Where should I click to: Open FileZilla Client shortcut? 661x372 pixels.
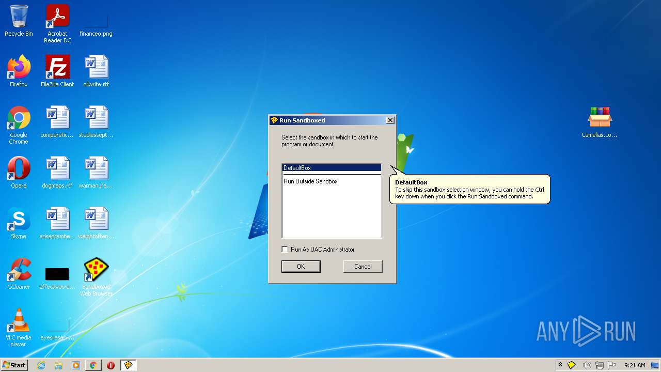click(57, 71)
